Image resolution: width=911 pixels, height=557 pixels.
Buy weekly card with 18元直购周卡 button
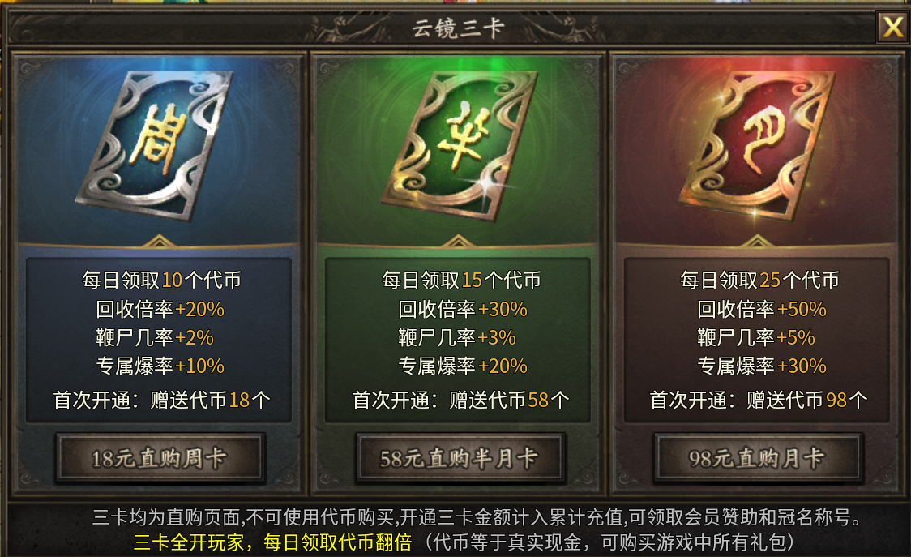pos(160,458)
